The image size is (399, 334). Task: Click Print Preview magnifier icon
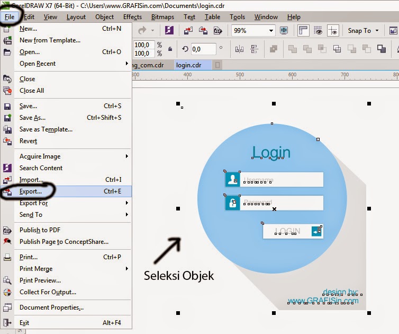tap(7, 280)
